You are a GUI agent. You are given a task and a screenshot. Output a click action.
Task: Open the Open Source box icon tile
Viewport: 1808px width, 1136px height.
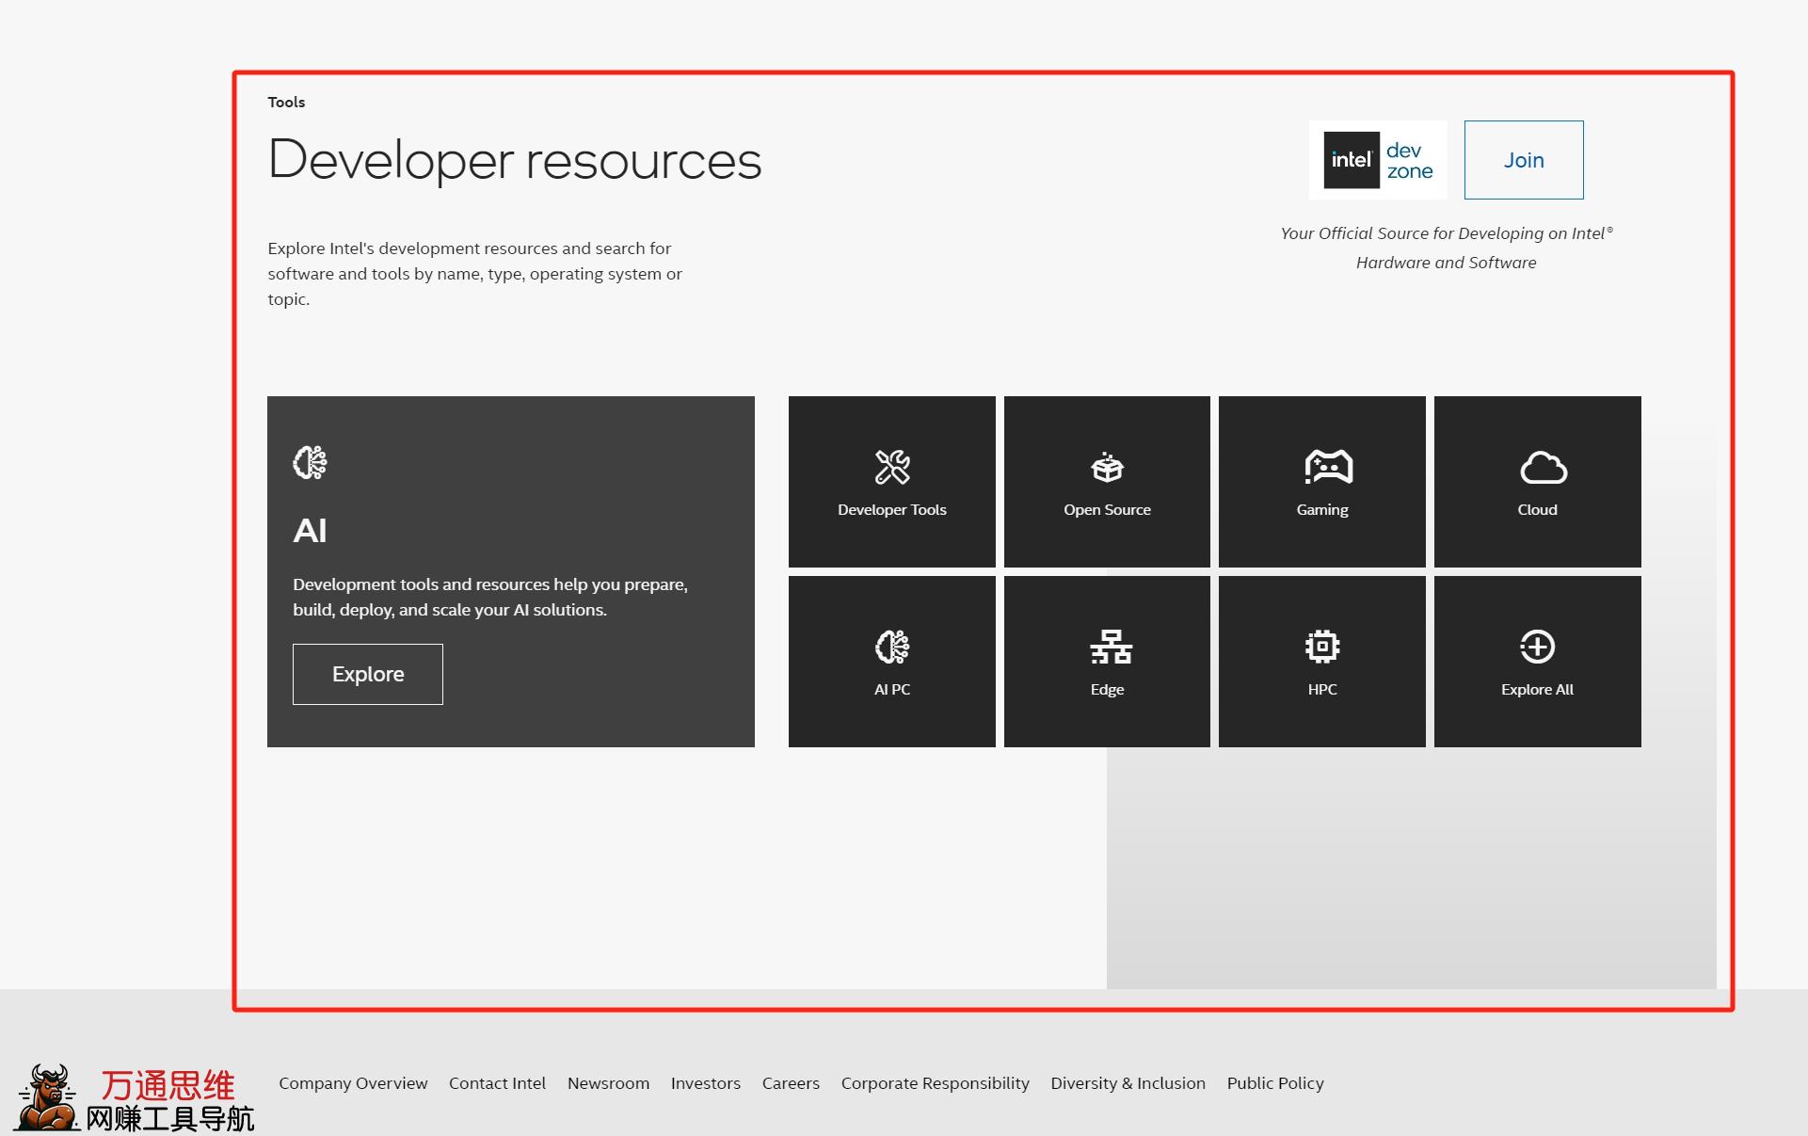(x=1107, y=481)
